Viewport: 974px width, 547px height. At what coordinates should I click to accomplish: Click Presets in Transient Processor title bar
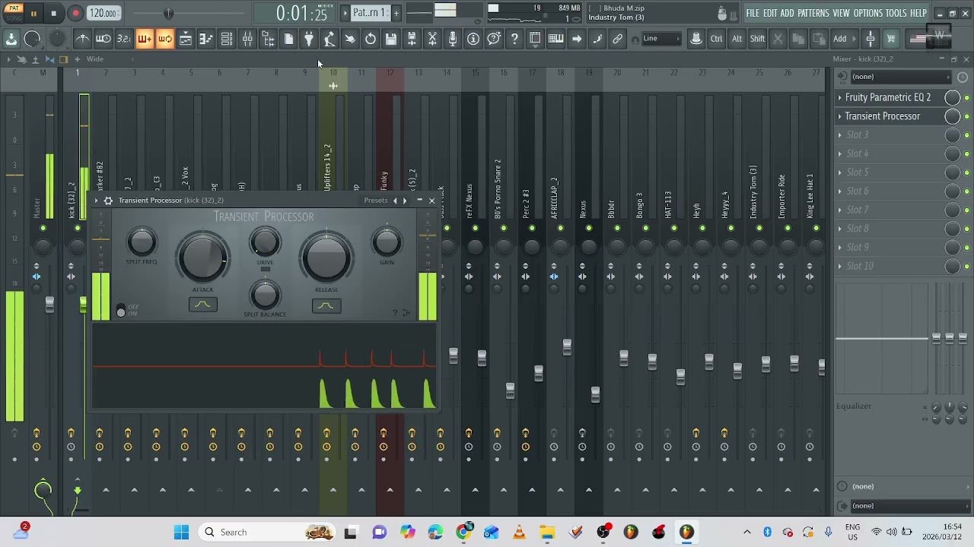[375, 201]
